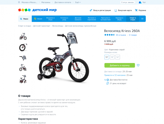Click the shopping cart icon
The image size is (164, 124).
pos(136,10)
